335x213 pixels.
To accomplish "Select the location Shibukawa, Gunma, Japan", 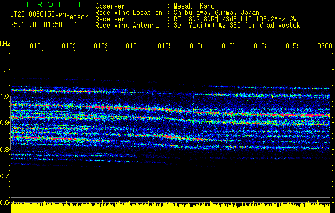I will point(216,13).
